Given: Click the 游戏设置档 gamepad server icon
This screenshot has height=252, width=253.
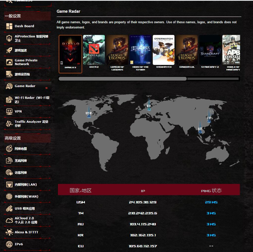Looking at the screenshot, I should click(9, 74).
